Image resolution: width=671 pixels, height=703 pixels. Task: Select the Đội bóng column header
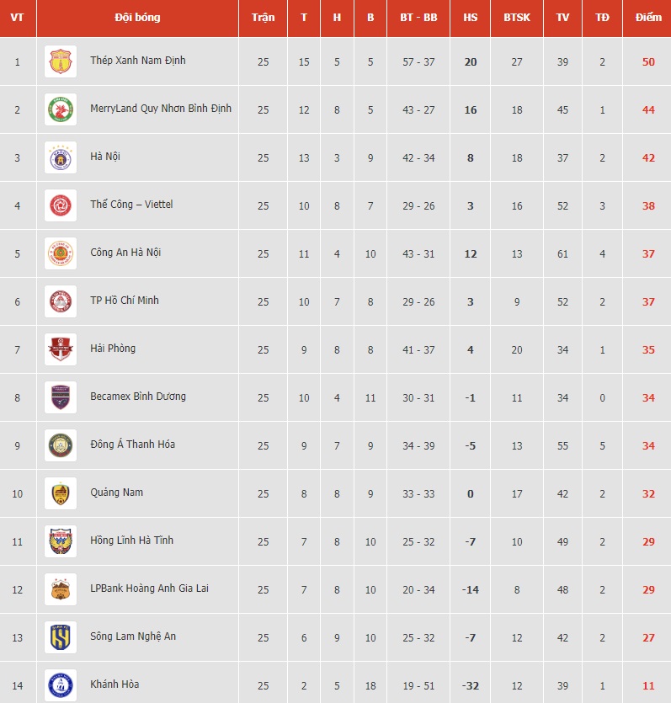(x=137, y=18)
